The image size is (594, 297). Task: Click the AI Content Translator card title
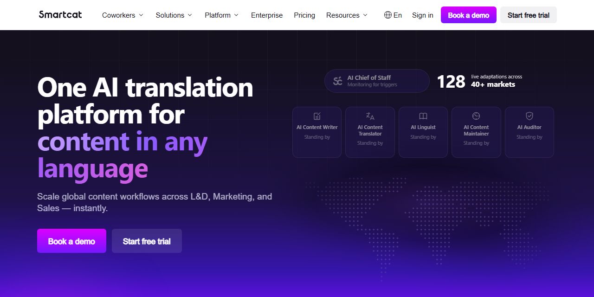click(x=370, y=130)
